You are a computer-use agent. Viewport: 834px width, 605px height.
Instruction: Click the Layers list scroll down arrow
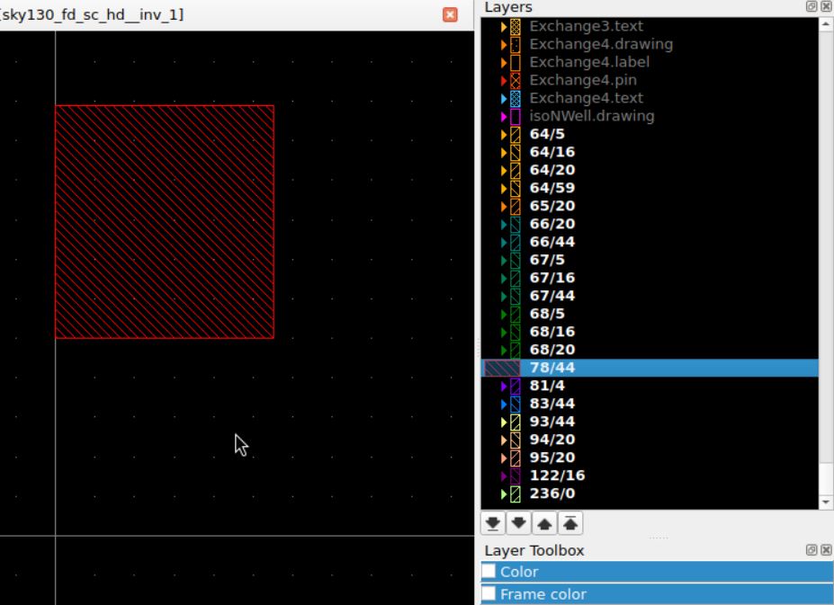[x=826, y=503]
